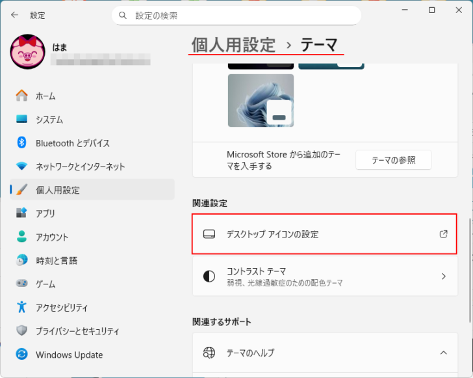Click the magnifier icon in the search box

(122, 16)
